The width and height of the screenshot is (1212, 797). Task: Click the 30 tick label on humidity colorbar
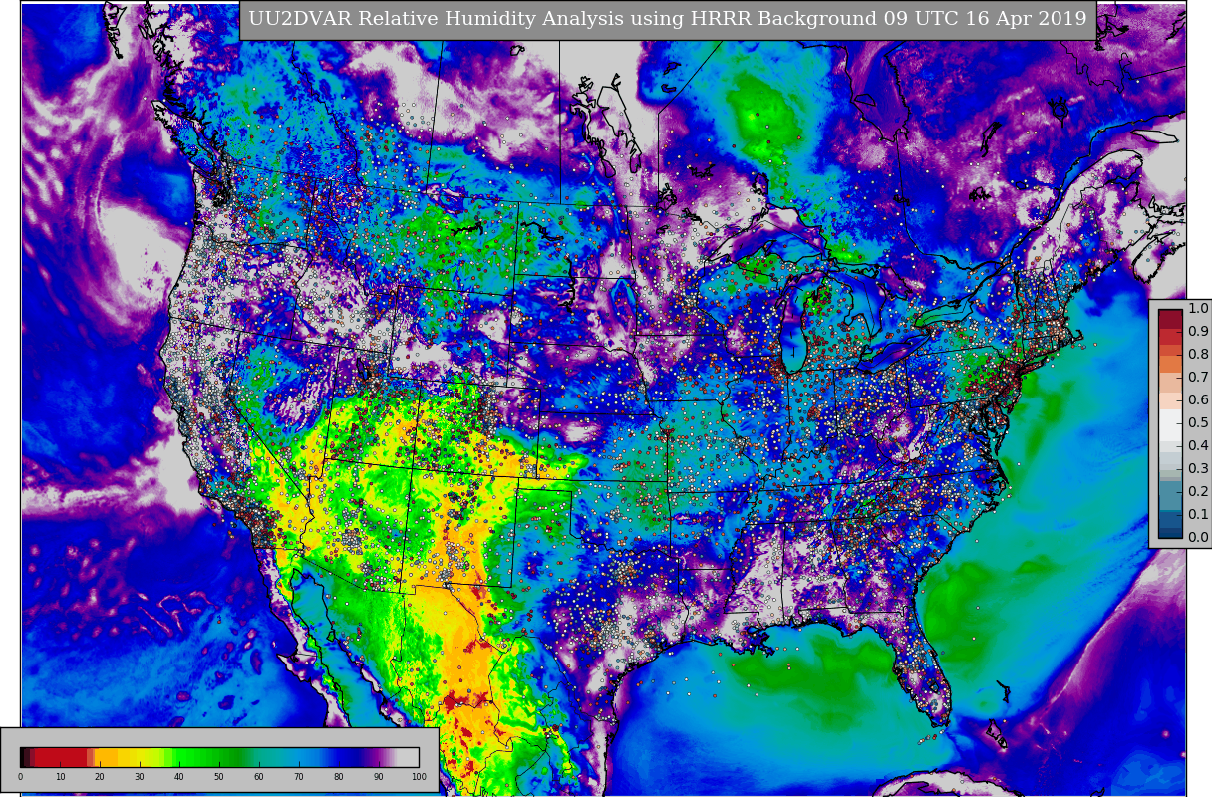140,777
